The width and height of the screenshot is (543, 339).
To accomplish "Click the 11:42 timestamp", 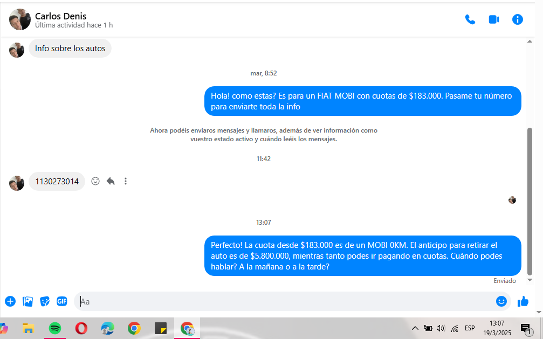I will [264, 159].
